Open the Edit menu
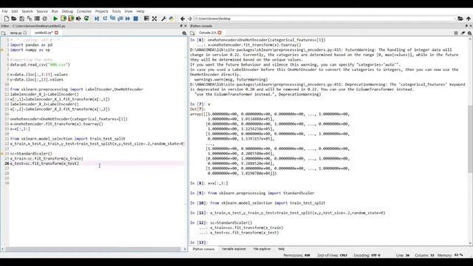The image size is (473, 266). [15, 11]
